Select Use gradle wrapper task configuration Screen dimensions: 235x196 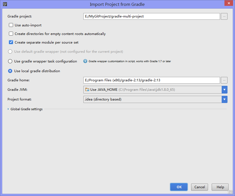[x=10, y=61]
